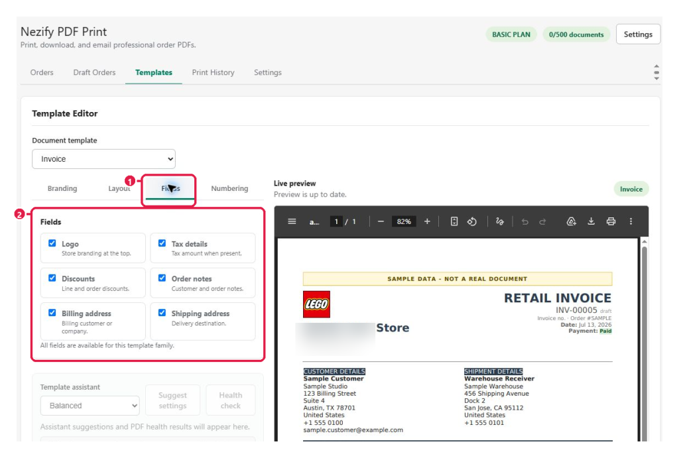The image size is (679, 458).
Task: Click the Nezify PDF Print title
Action: pyautogui.click(x=64, y=32)
